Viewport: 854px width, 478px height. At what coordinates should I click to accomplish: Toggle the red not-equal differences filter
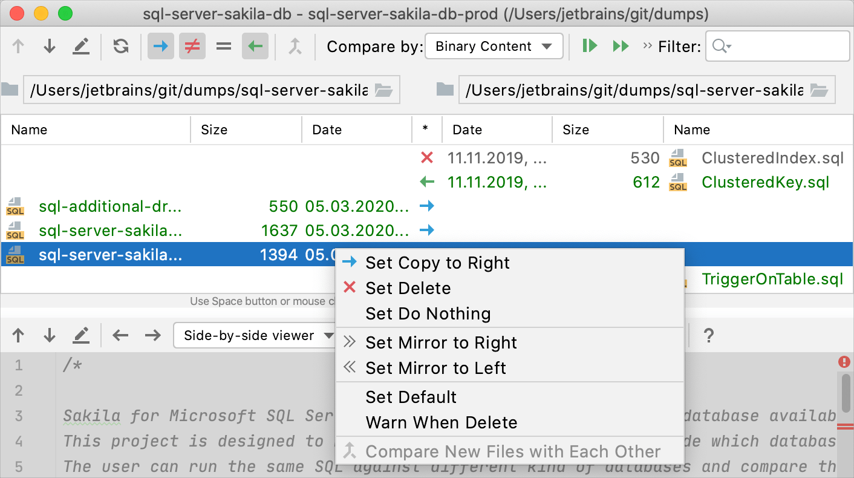(192, 45)
